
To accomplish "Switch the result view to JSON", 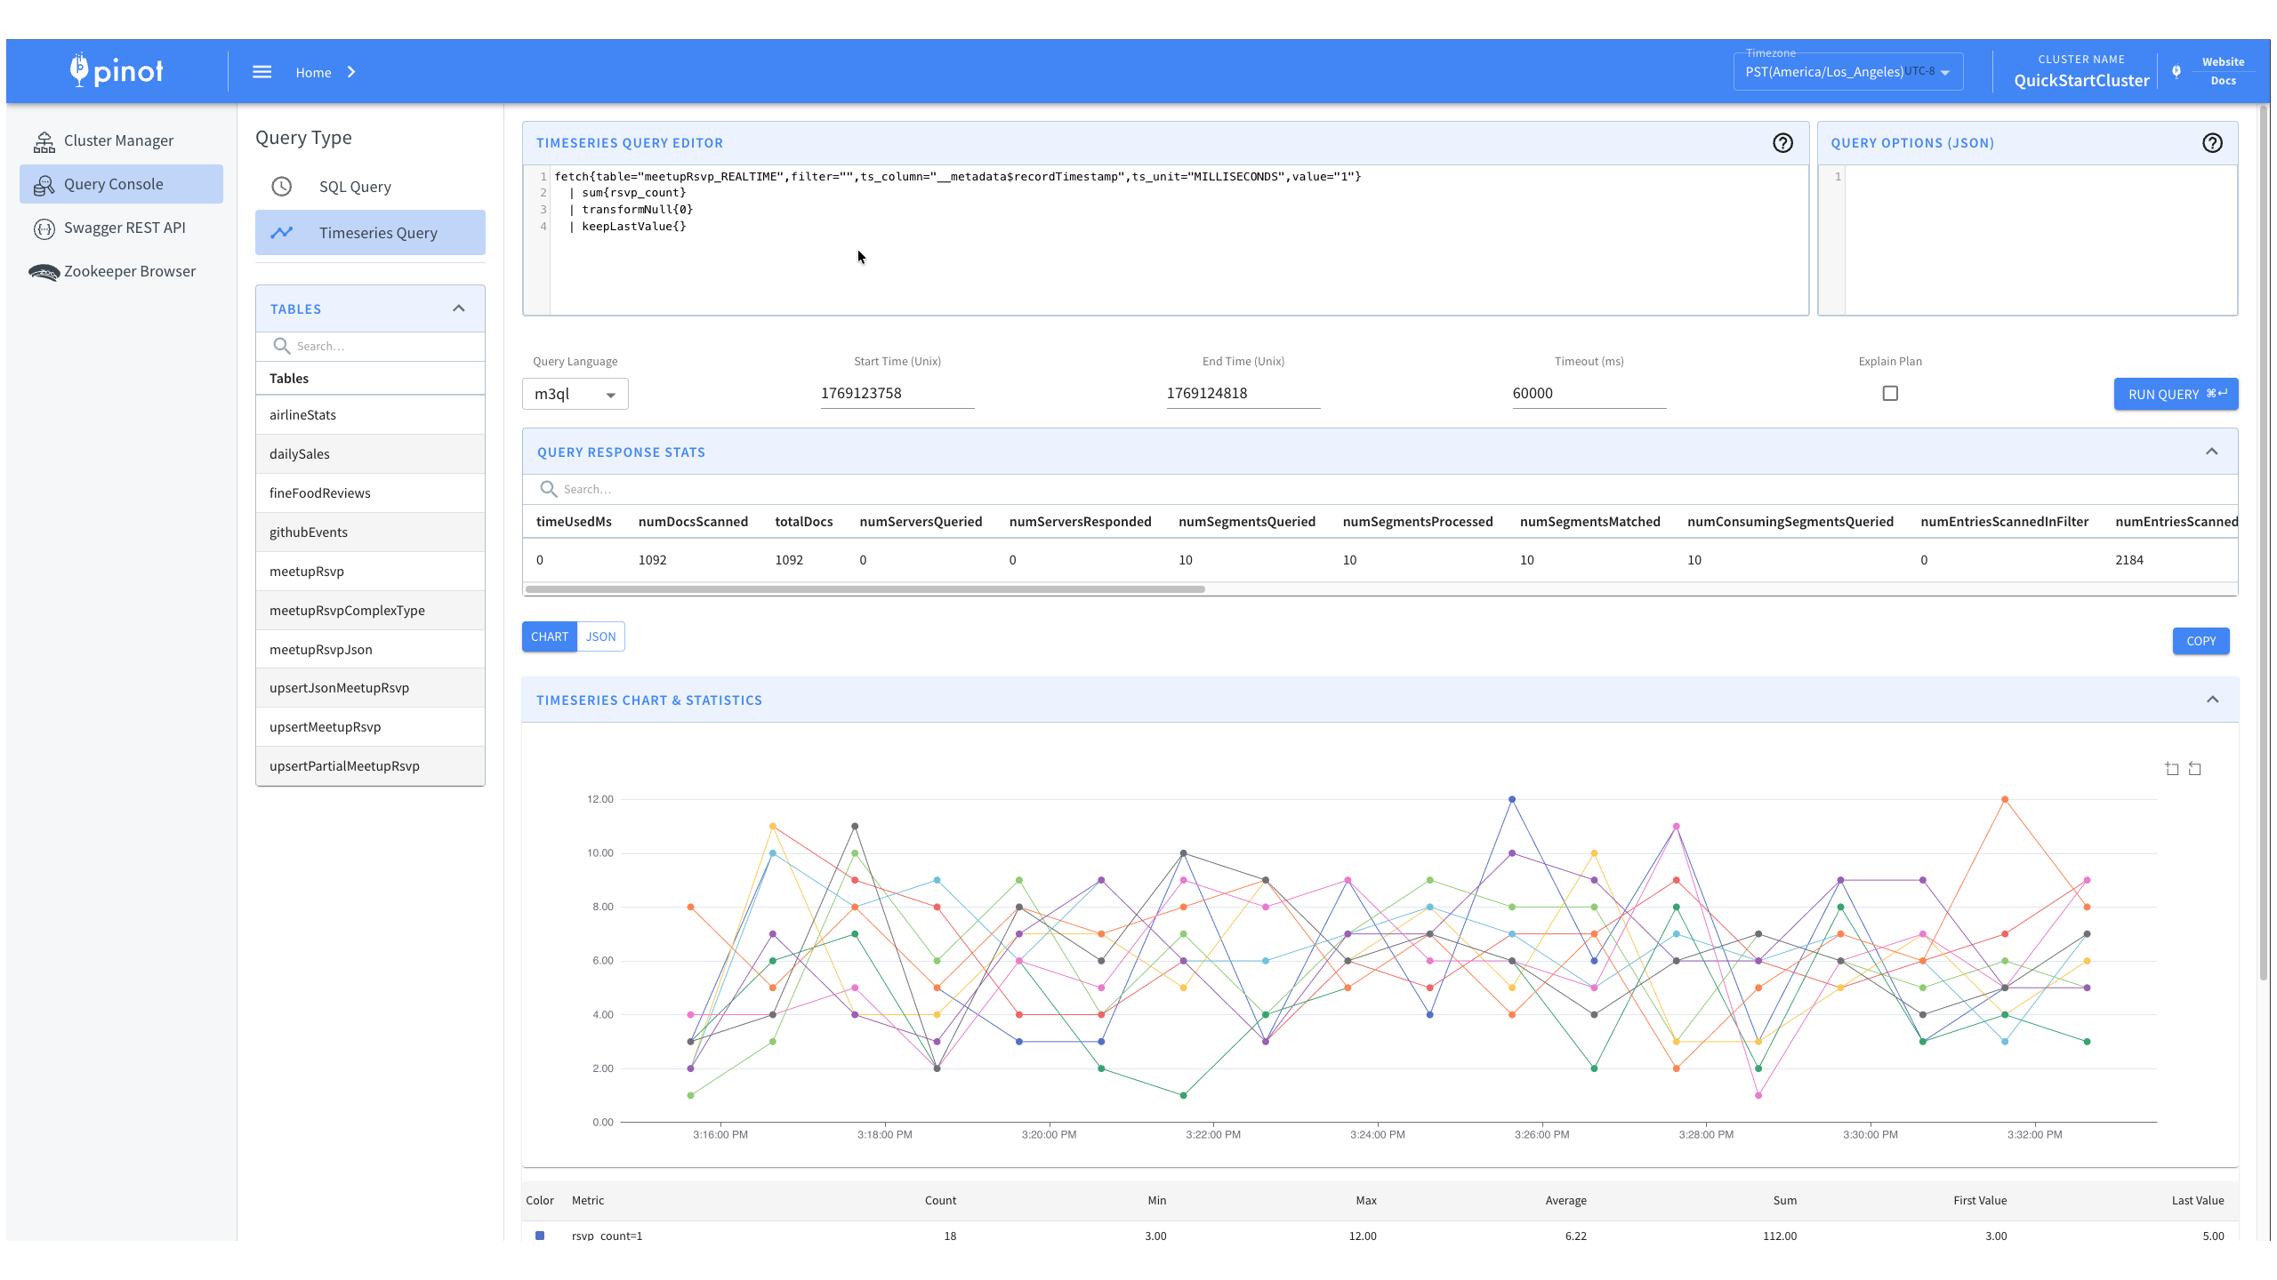I will pos(600,636).
